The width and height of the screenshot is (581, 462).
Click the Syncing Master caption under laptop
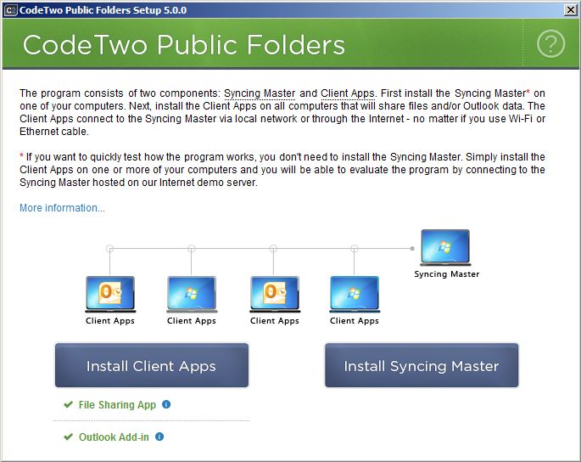(446, 274)
